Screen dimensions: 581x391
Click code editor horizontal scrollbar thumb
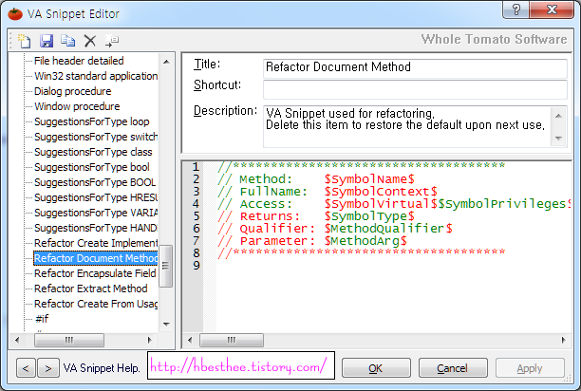[232, 340]
